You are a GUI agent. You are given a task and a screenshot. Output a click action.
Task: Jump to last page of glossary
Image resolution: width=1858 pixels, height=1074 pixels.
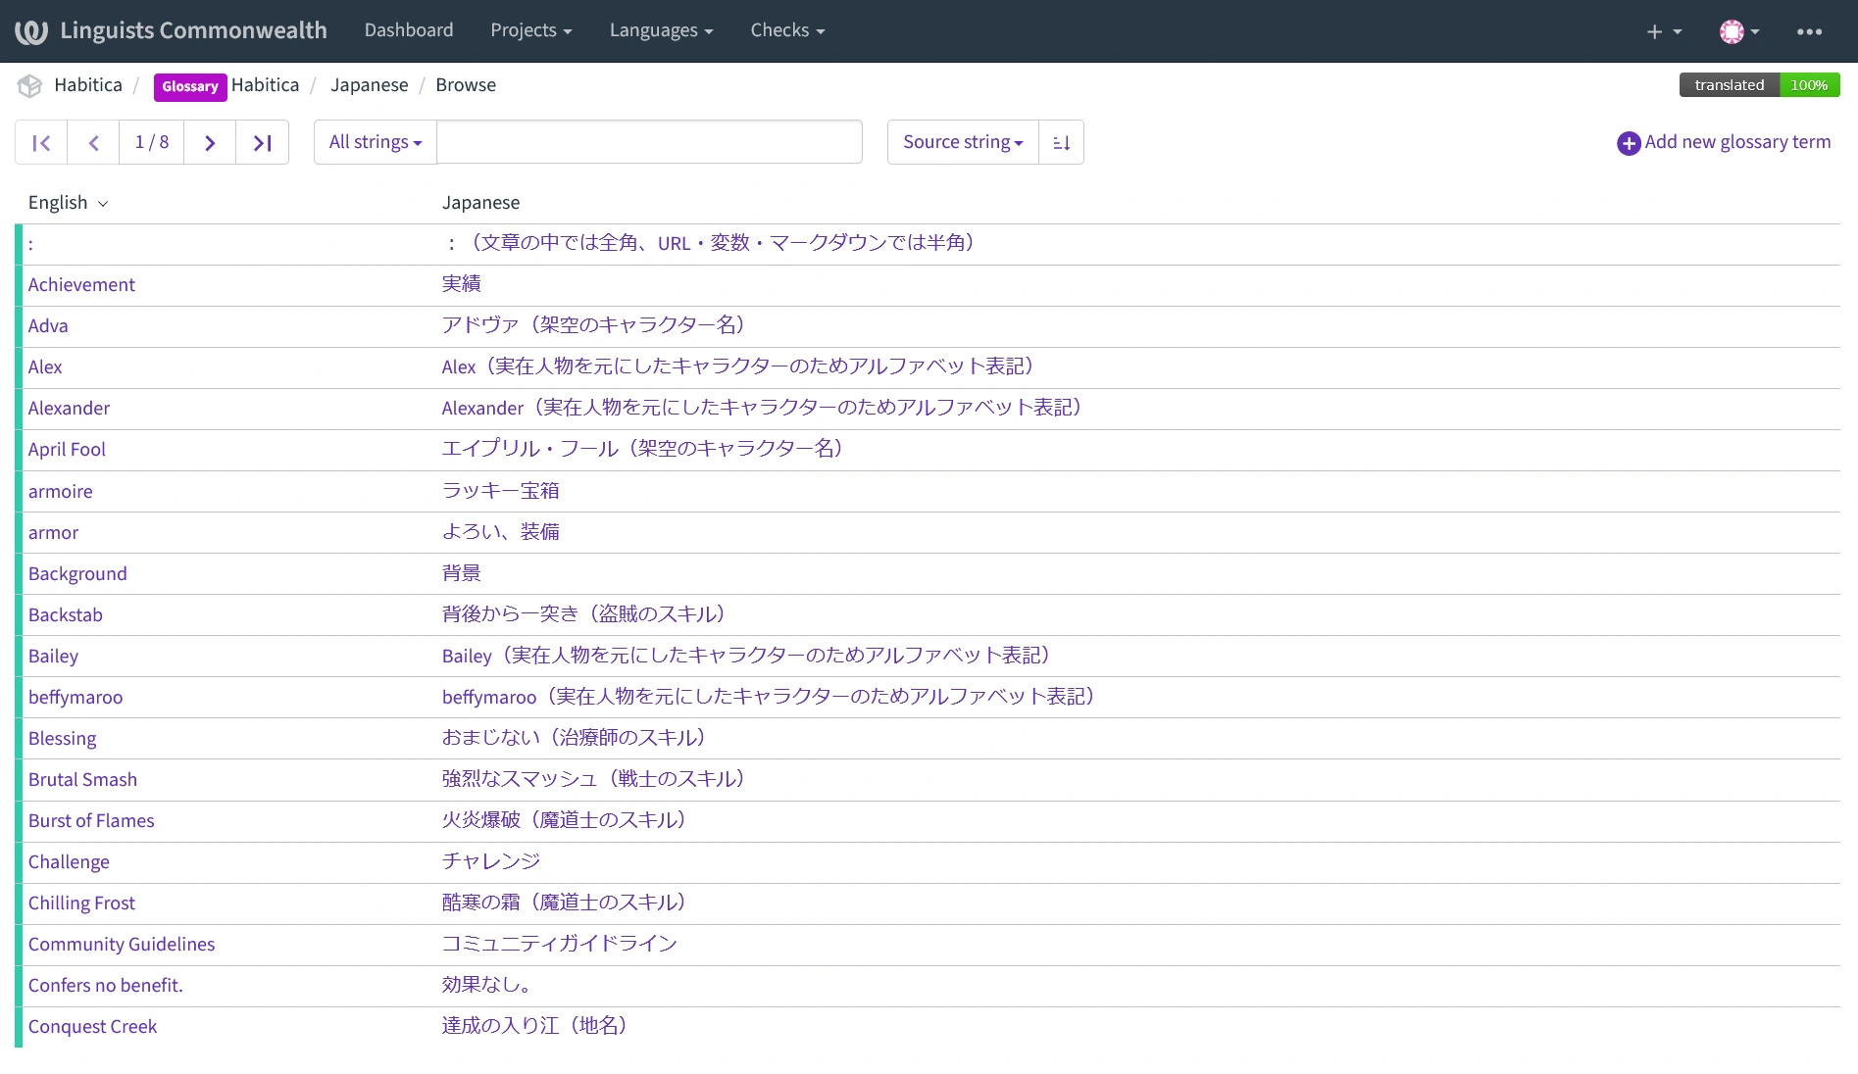click(262, 143)
